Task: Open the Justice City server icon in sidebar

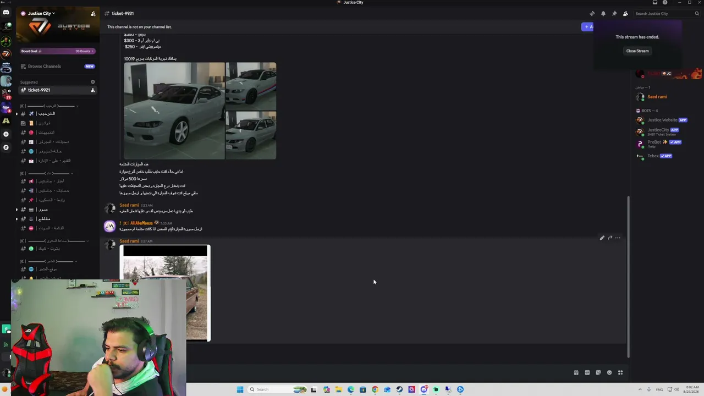Action: [x=6, y=54]
